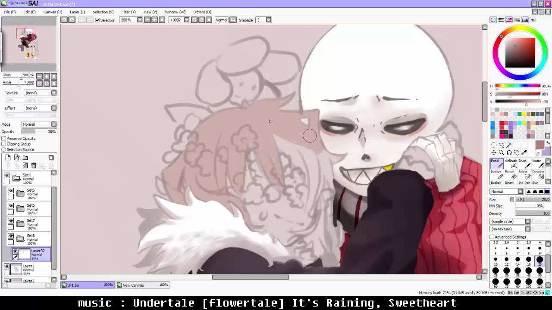Open the Stabilizer value dropdown
This screenshot has height=310, width=552.
[268, 20]
